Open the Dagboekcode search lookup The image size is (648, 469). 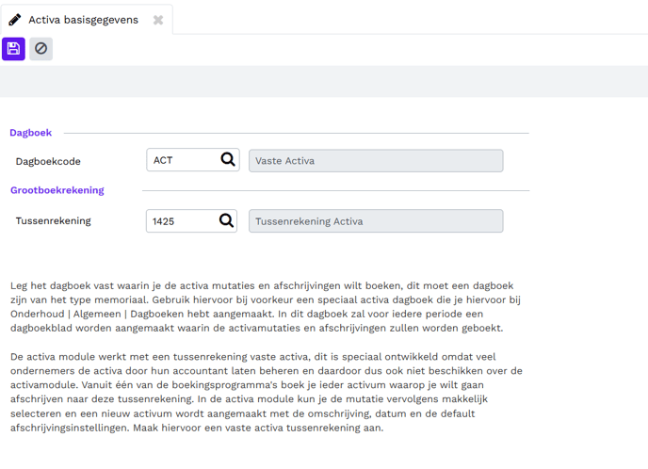227,160
